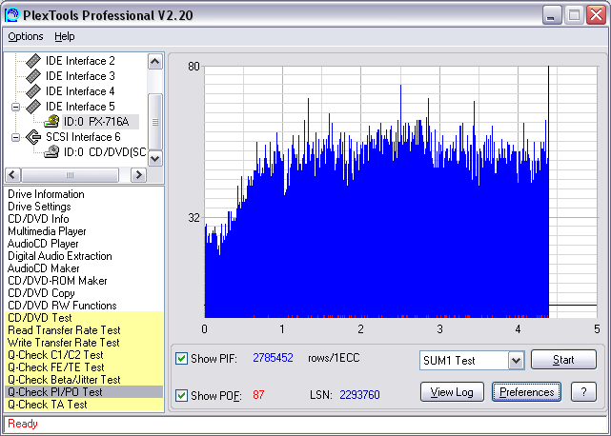Viewport: 611px width, 436px height.
Task: Click the tree vertical scrollbar thumb
Action: tap(155, 122)
